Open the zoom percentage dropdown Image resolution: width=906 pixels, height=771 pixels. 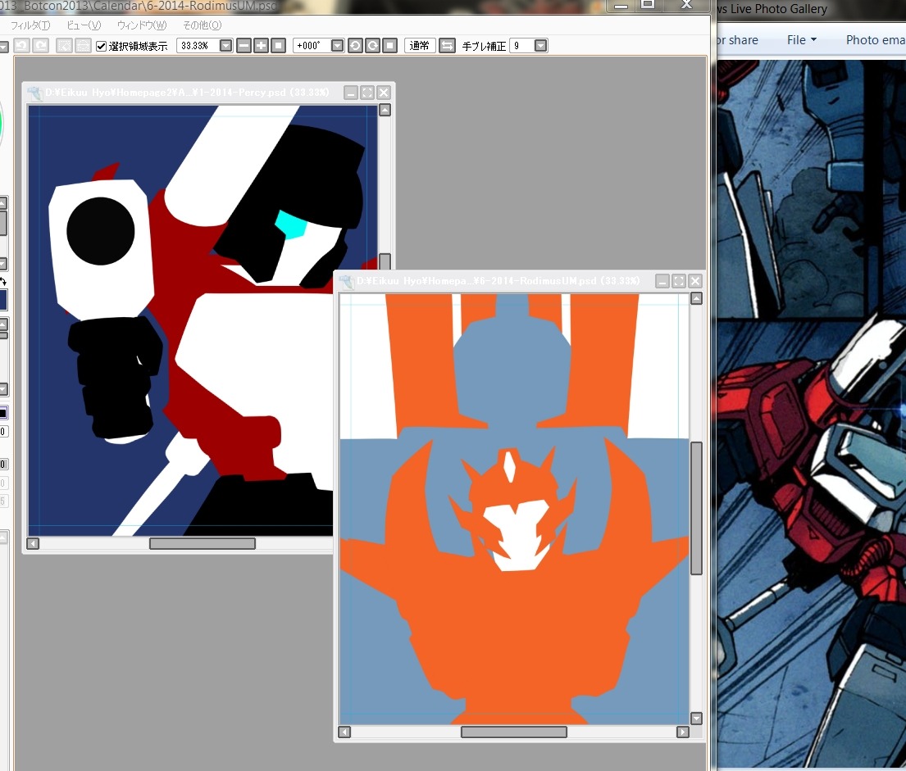[x=226, y=46]
